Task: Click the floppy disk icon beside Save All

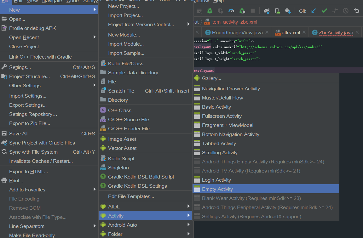Action: [4, 133]
